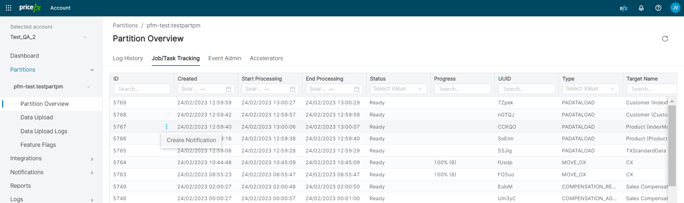
Task: Click the refresh icon for Partition Overview
Action: coord(665,39)
